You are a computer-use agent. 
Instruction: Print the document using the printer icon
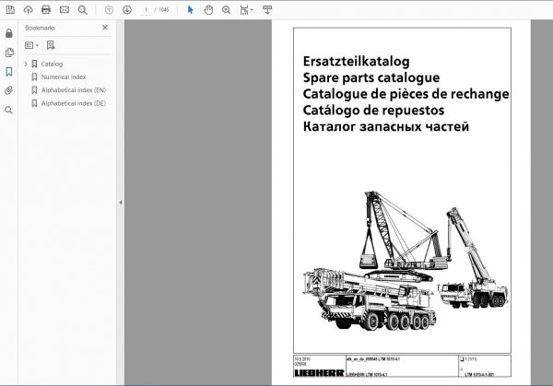tap(46, 9)
